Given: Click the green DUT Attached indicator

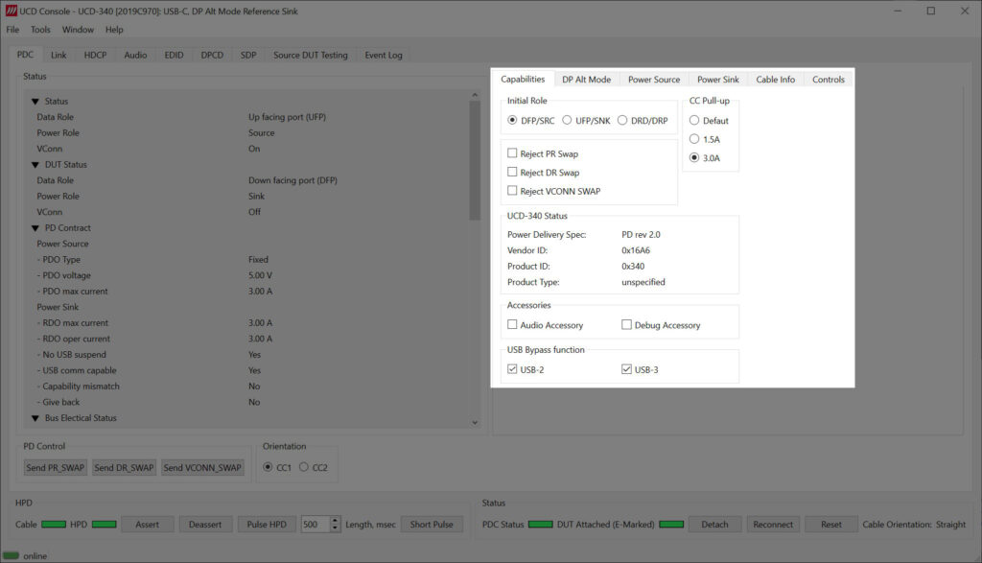Looking at the screenshot, I should pyautogui.click(x=671, y=525).
